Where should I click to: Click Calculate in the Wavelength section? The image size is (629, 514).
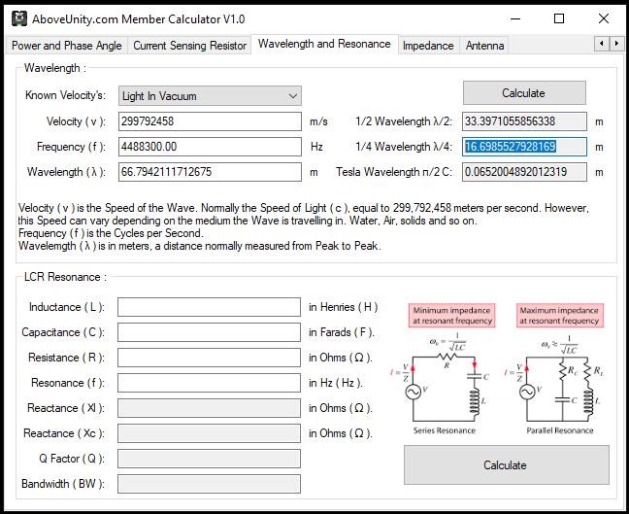(524, 92)
